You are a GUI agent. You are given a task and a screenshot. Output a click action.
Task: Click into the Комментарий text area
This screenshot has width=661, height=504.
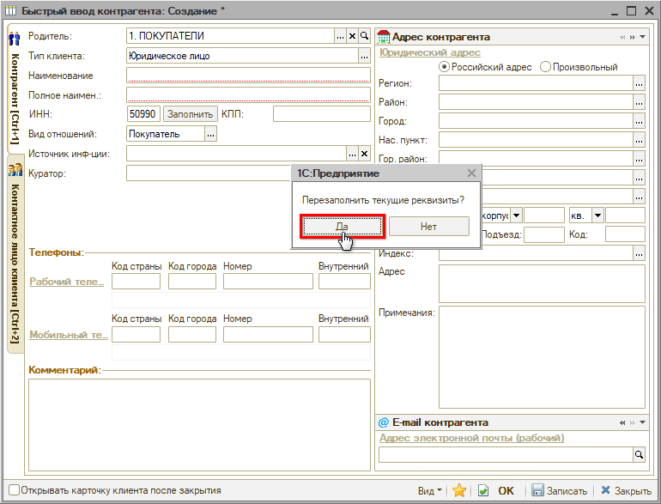[199, 425]
